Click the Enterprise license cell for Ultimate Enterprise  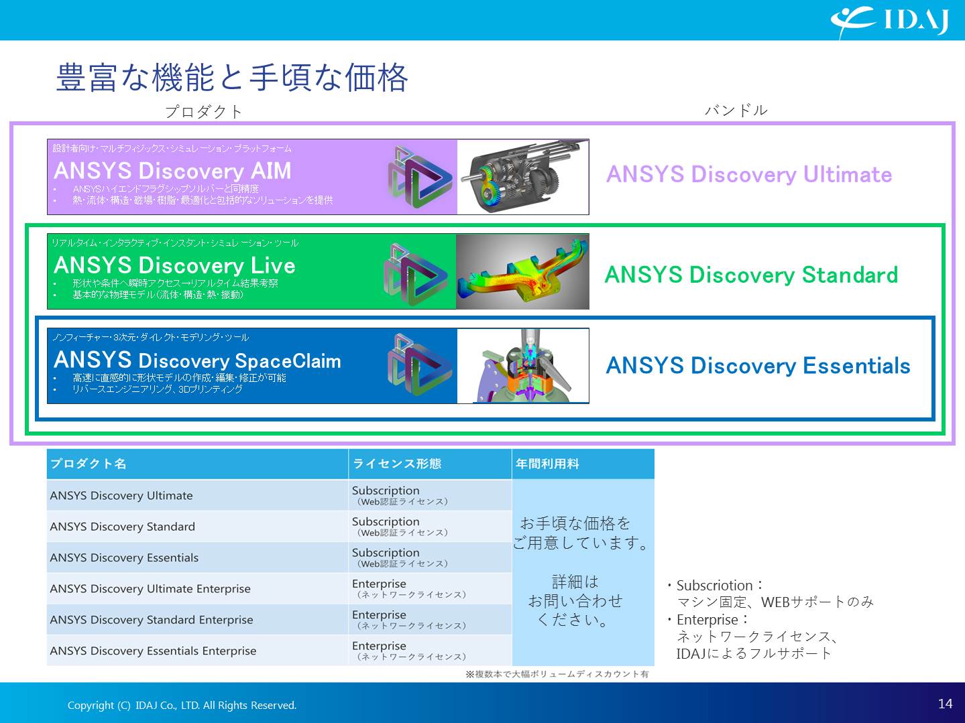pos(430,588)
